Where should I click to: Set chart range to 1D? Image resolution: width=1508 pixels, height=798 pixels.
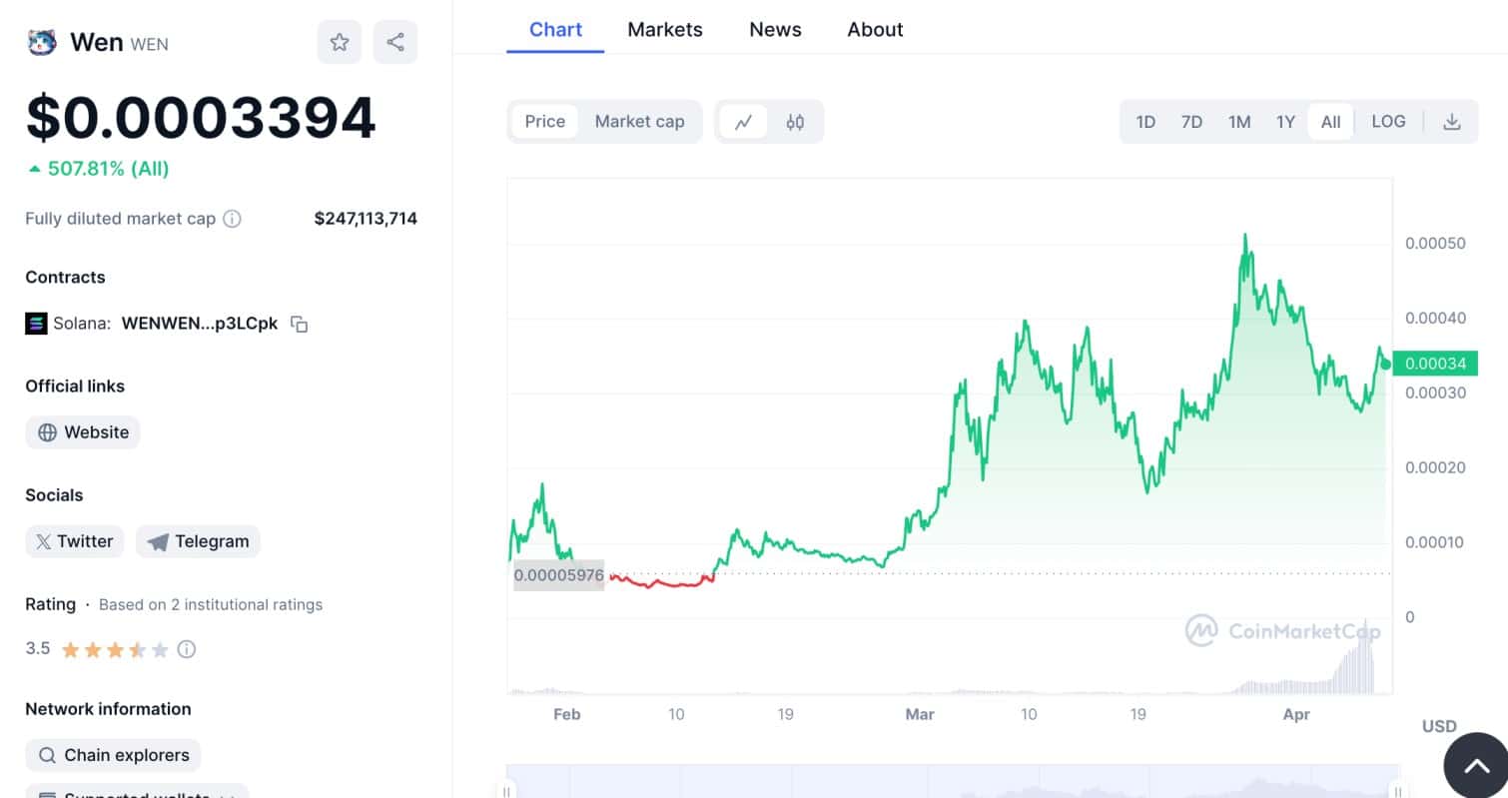tap(1145, 122)
